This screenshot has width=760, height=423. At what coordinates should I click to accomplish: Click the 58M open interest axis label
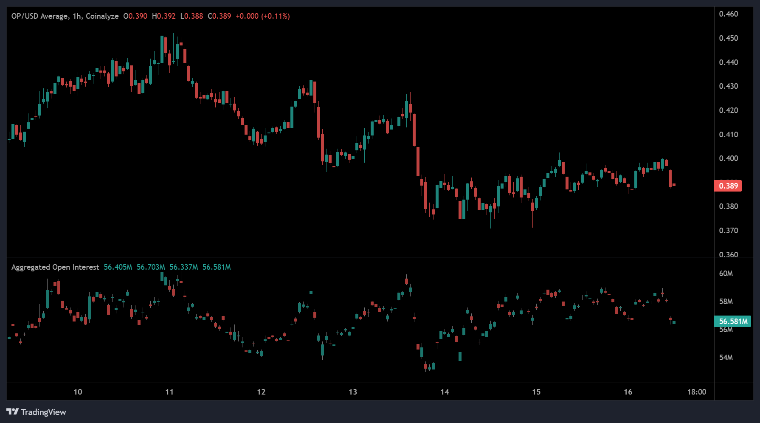click(726, 302)
